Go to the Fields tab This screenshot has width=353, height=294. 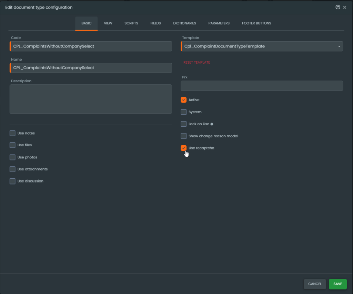[155, 23]
